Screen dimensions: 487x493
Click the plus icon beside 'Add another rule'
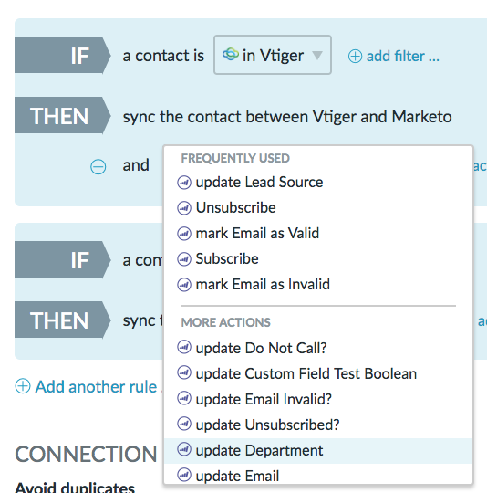(23, 386)
